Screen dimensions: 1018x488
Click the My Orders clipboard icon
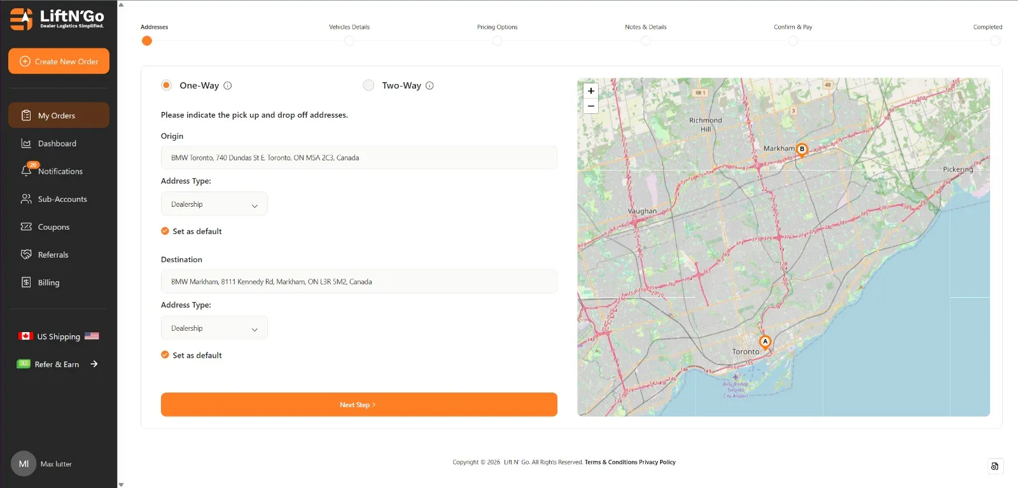pos(26,115)
